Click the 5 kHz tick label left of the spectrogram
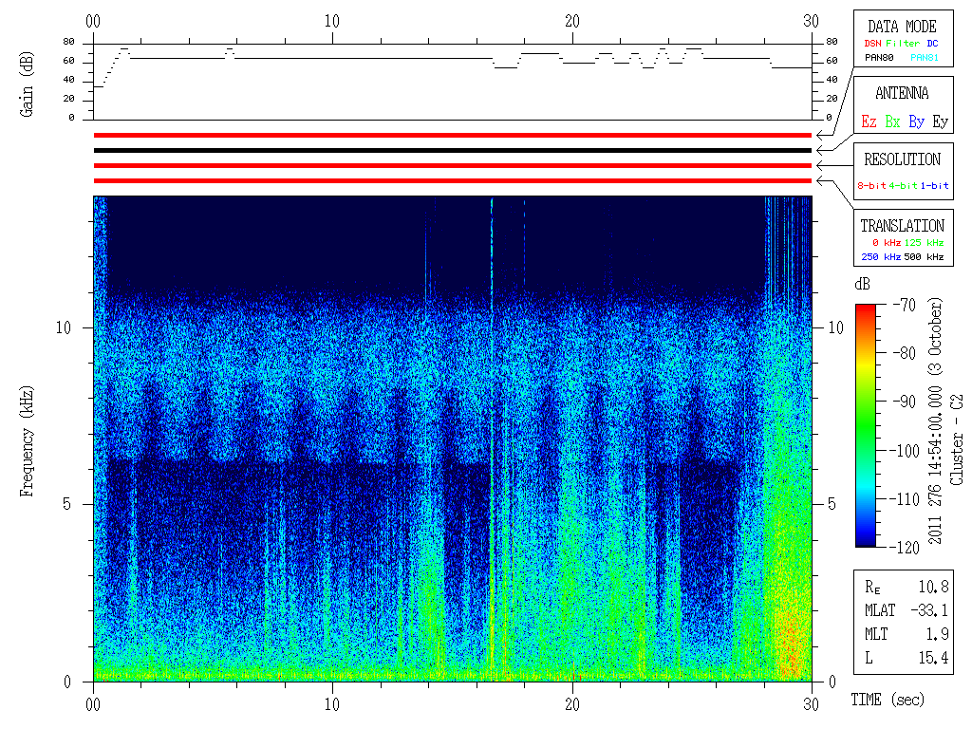This screenshot has width=972, height=729. (66, 504)
